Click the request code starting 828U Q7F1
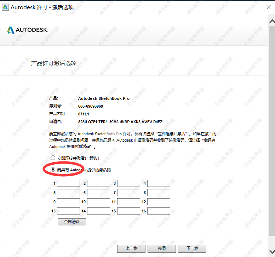This screenshot has height=257, width=275. click(120, 122)
